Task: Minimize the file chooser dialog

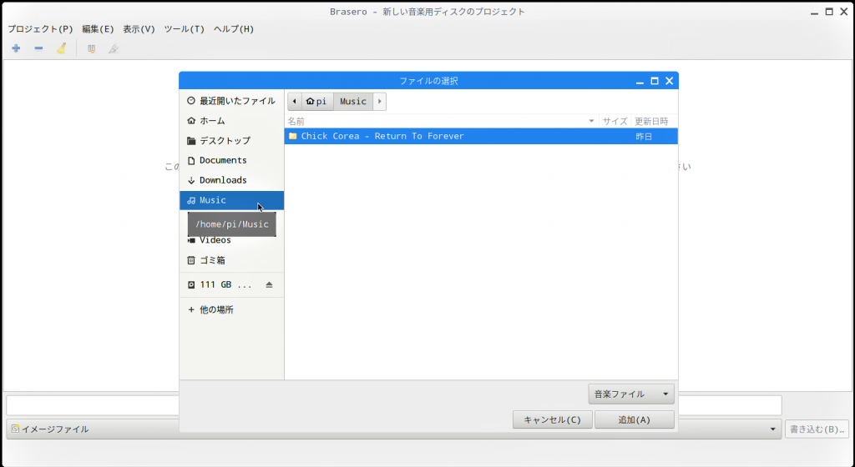Action: pyautogui.click(x=640, y=81)
